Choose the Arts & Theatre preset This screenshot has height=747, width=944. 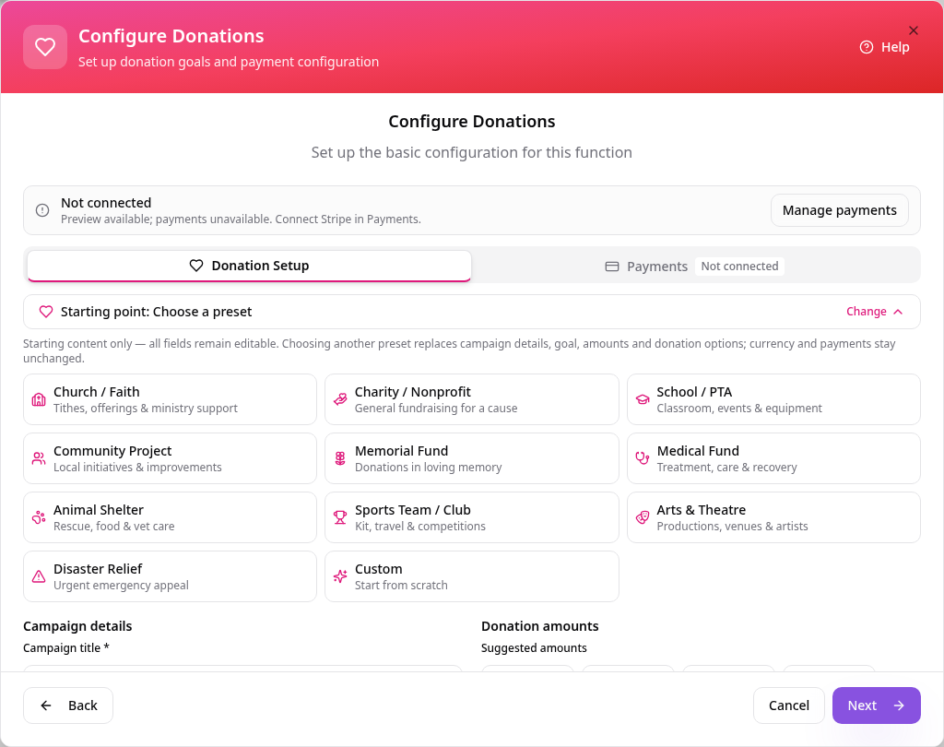773,517
